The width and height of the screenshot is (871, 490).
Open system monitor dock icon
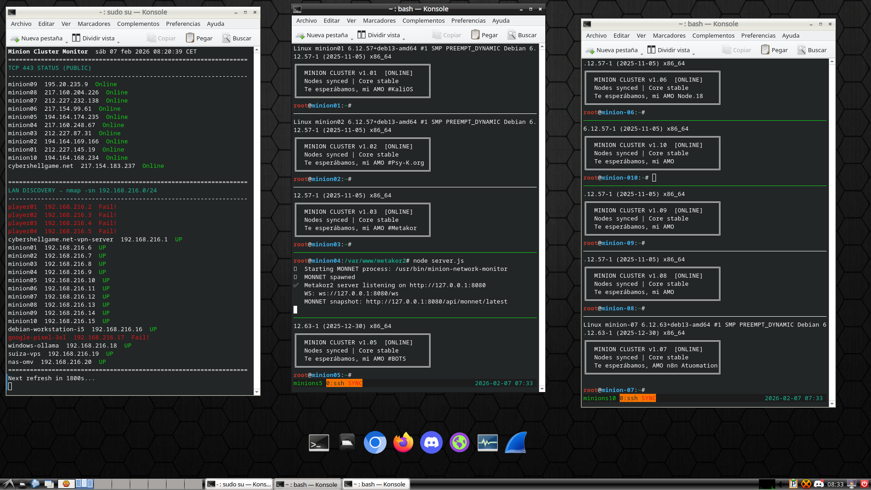tap(488, 442)
